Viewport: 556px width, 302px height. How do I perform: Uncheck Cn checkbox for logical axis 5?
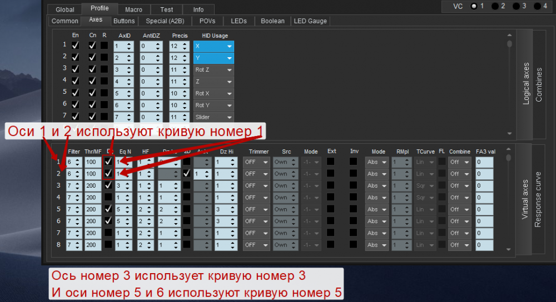(92, 93)
